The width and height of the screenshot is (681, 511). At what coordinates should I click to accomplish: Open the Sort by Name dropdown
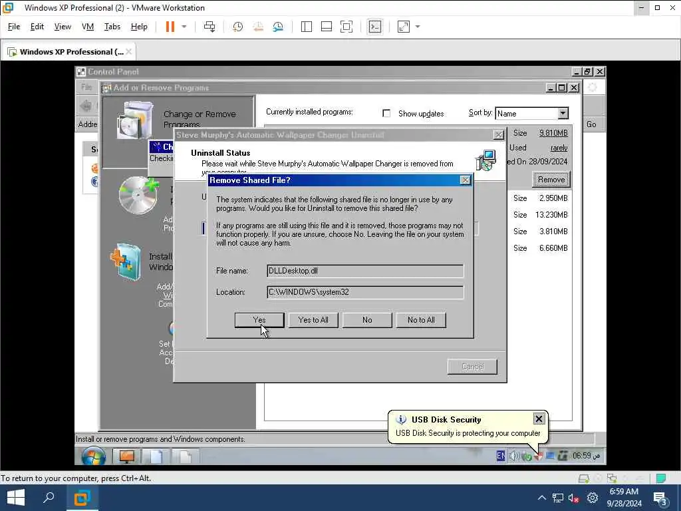coord(563,113)
